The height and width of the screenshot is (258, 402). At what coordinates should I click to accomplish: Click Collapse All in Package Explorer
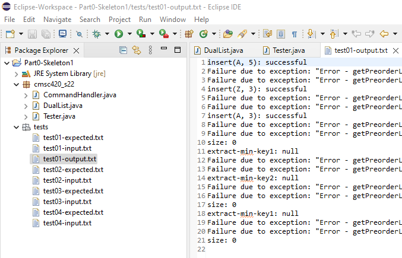(x=123, y=50)
